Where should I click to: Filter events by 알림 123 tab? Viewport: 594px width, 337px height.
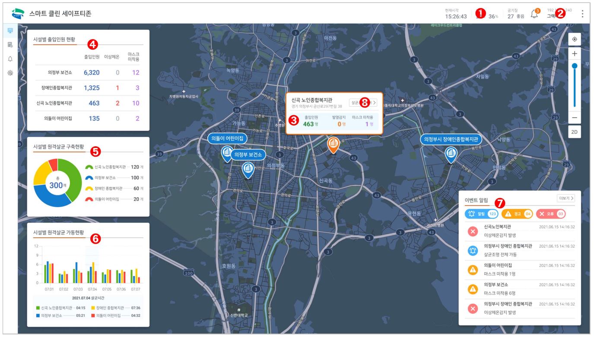[482, 214]
